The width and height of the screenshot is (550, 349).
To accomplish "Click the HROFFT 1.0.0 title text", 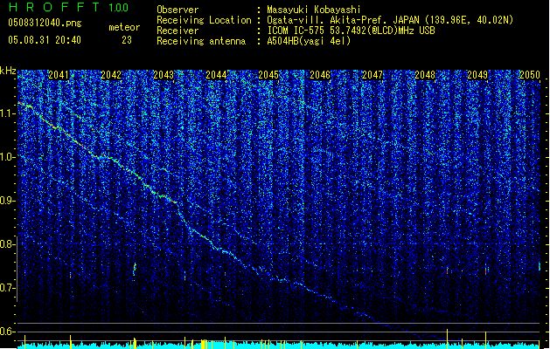I will point(68,7).
